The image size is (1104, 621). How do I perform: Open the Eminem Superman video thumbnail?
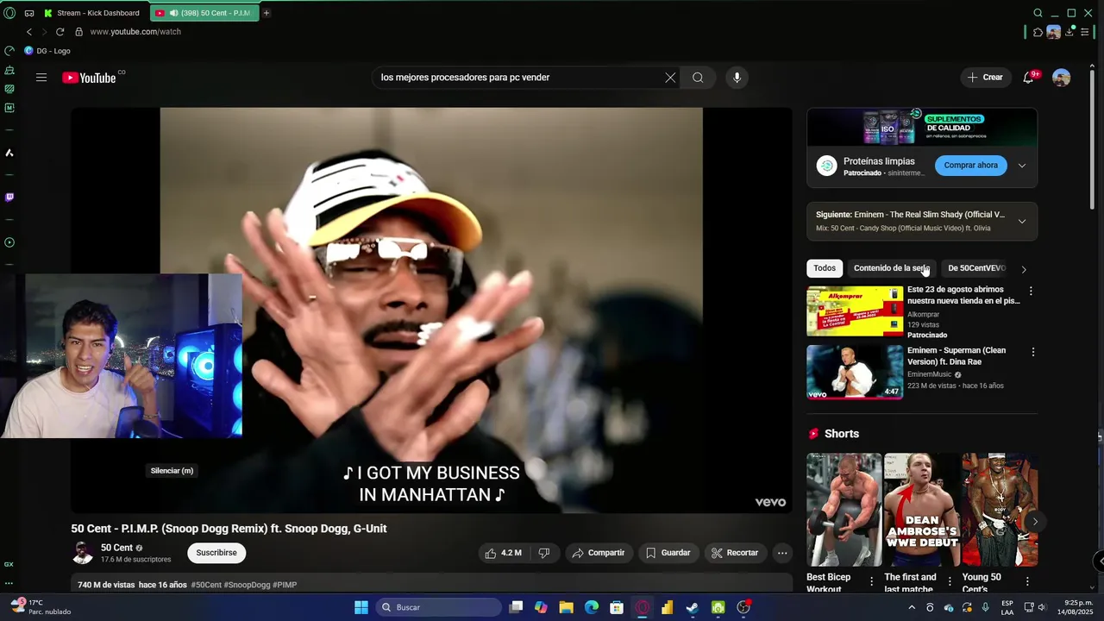click(855, 372)
